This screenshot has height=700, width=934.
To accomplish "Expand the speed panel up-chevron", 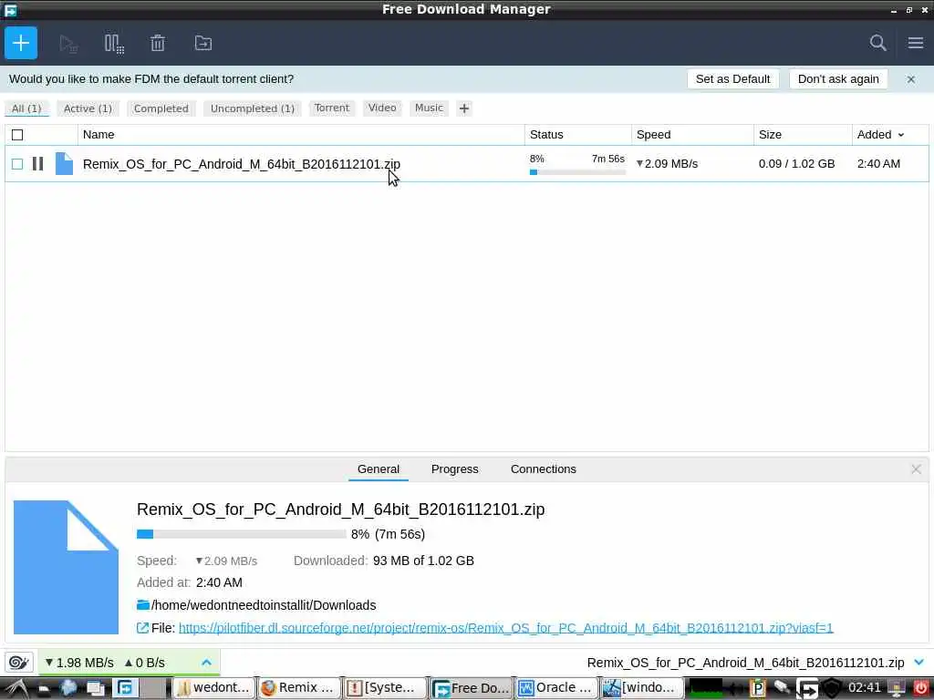I will 206,663.
